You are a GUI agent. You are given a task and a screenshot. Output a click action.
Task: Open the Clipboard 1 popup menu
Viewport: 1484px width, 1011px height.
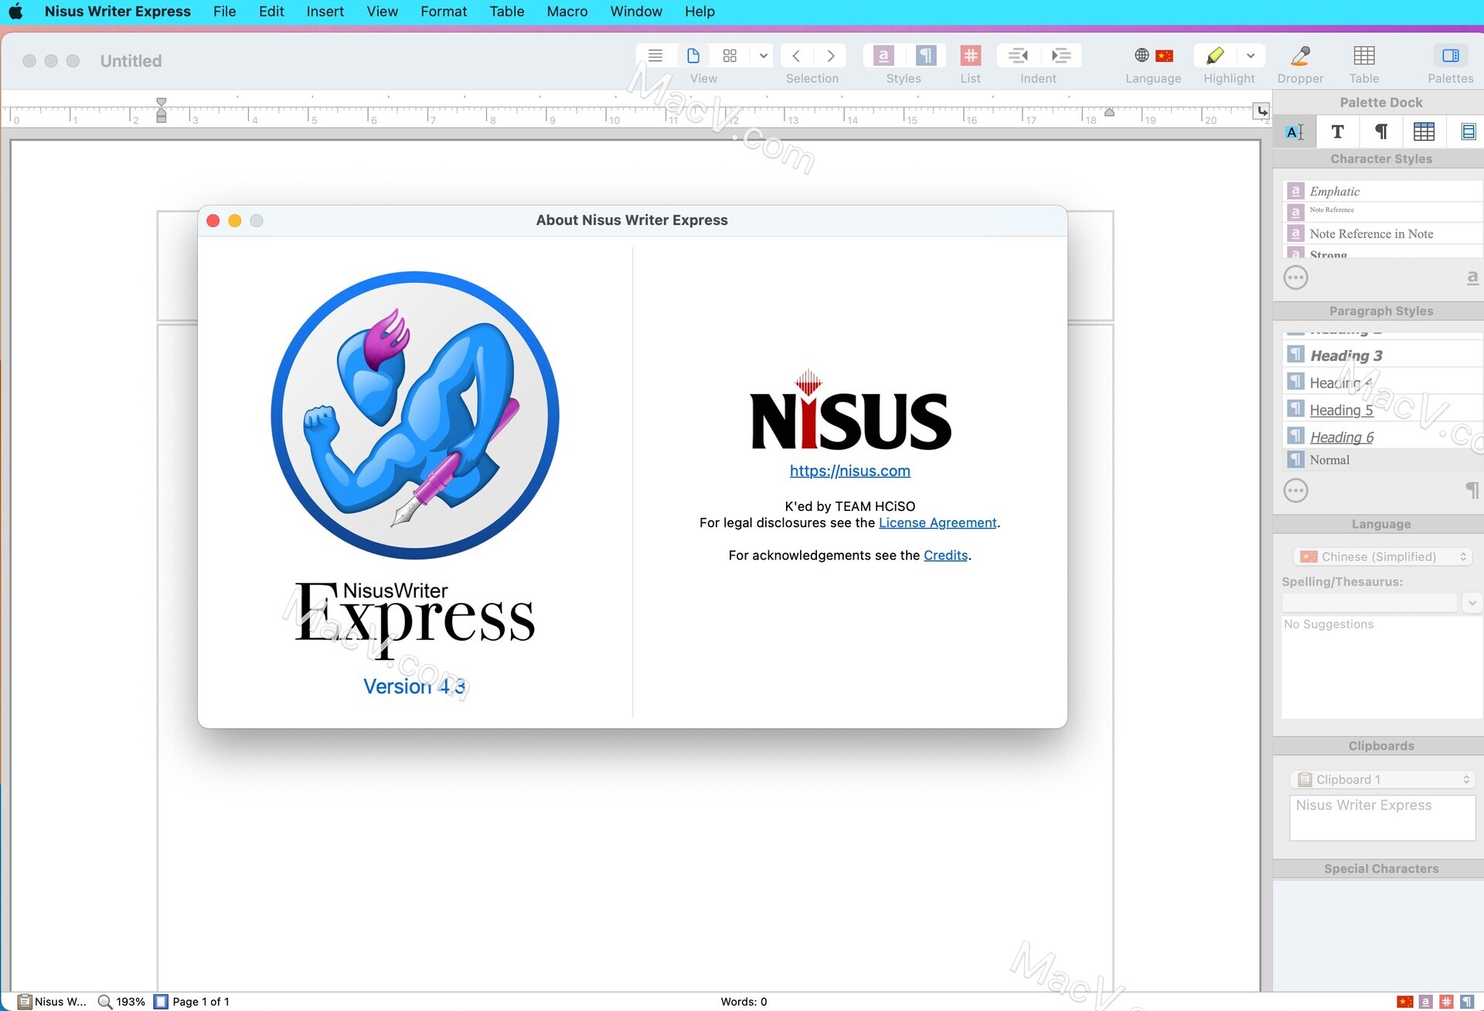click(1383, 779)
